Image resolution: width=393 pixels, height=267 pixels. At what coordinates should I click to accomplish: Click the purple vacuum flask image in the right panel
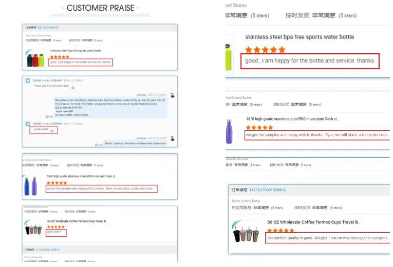click(229, 132)
